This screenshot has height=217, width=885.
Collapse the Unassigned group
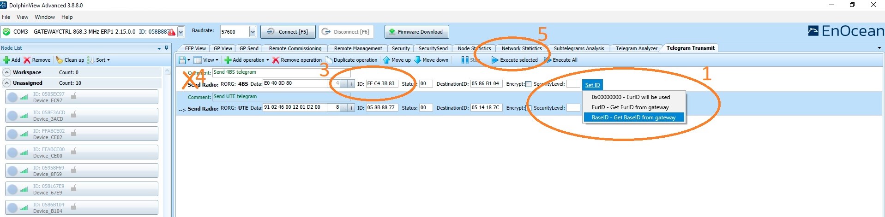click(7, 83)
